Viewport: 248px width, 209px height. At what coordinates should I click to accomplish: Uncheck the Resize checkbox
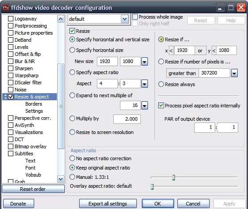[x=72, y=31]
